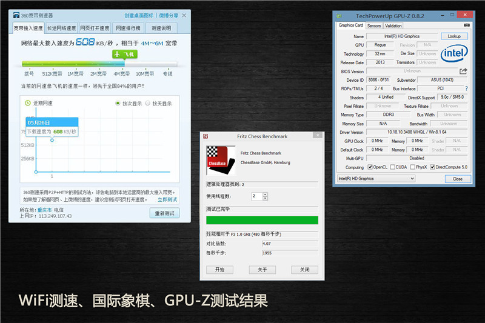Click the green benchmark progress bar
The image size is (485, 323).
tap(263, 220)
